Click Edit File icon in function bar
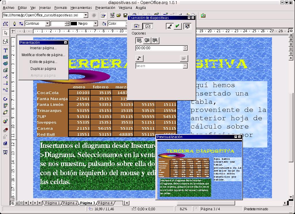The width and height of the screenshot is (295, 214). (103, 16)
